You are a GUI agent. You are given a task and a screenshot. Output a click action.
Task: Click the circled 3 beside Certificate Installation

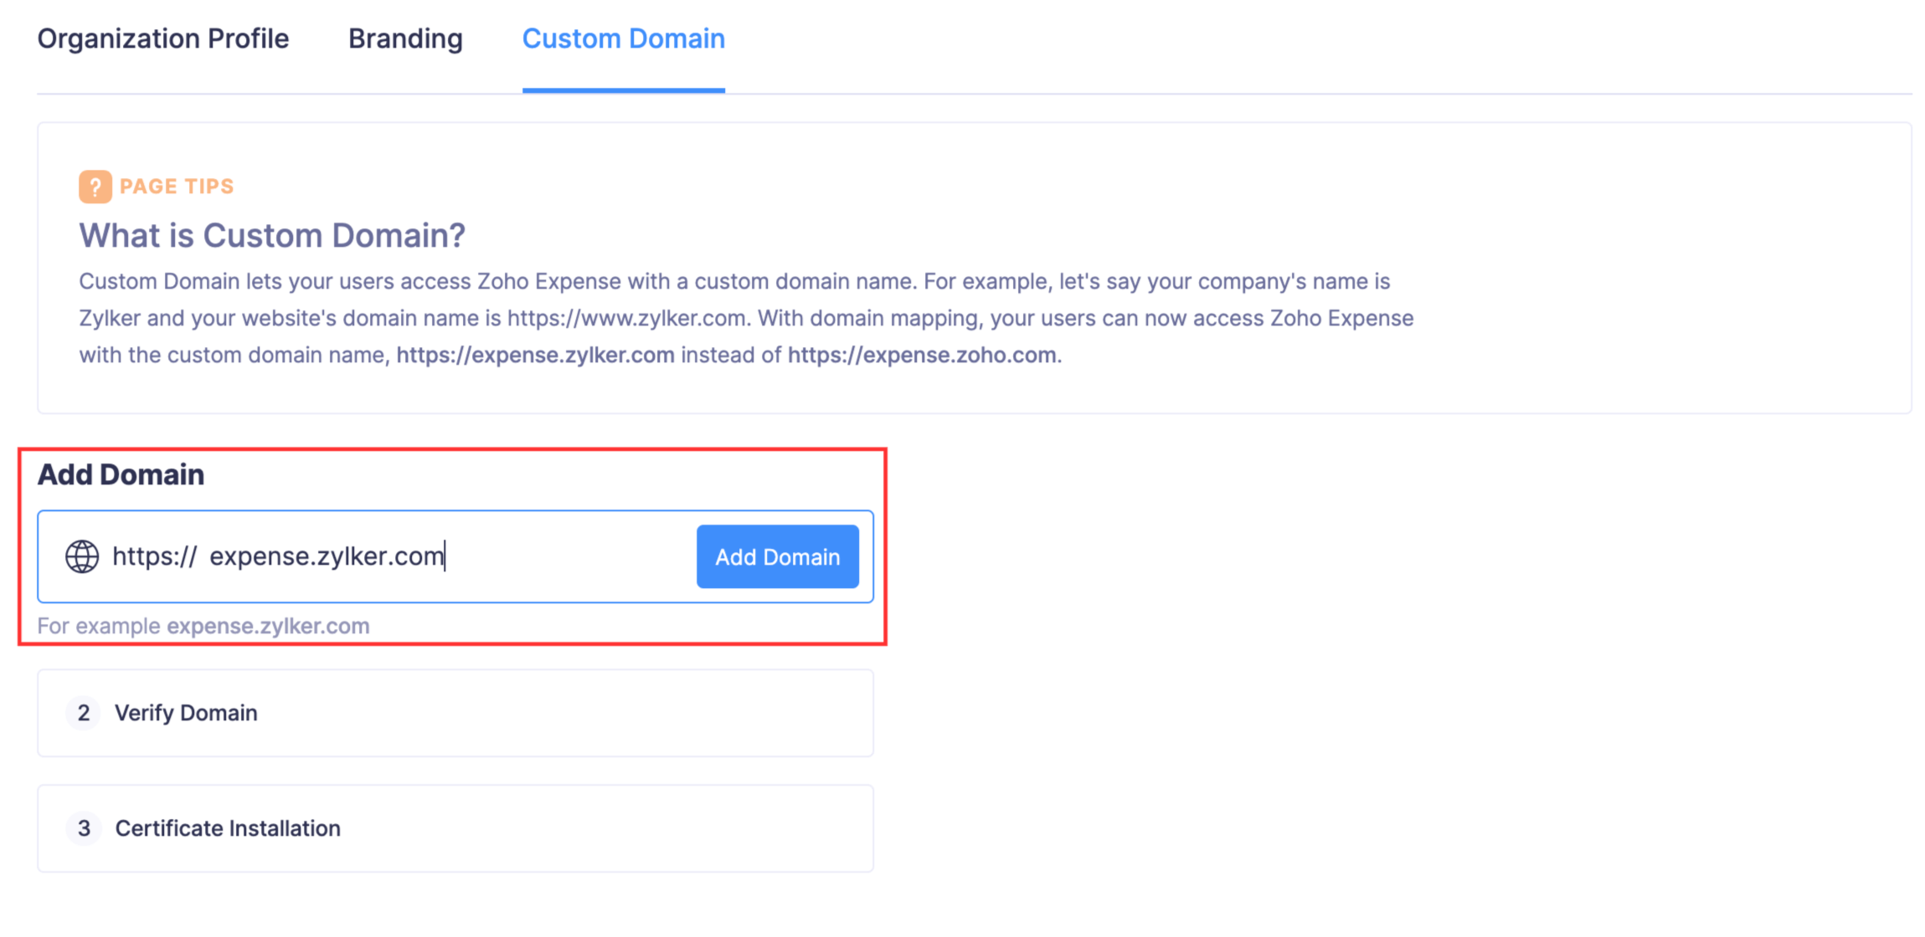pyautogui.click(x=84, y=829)
